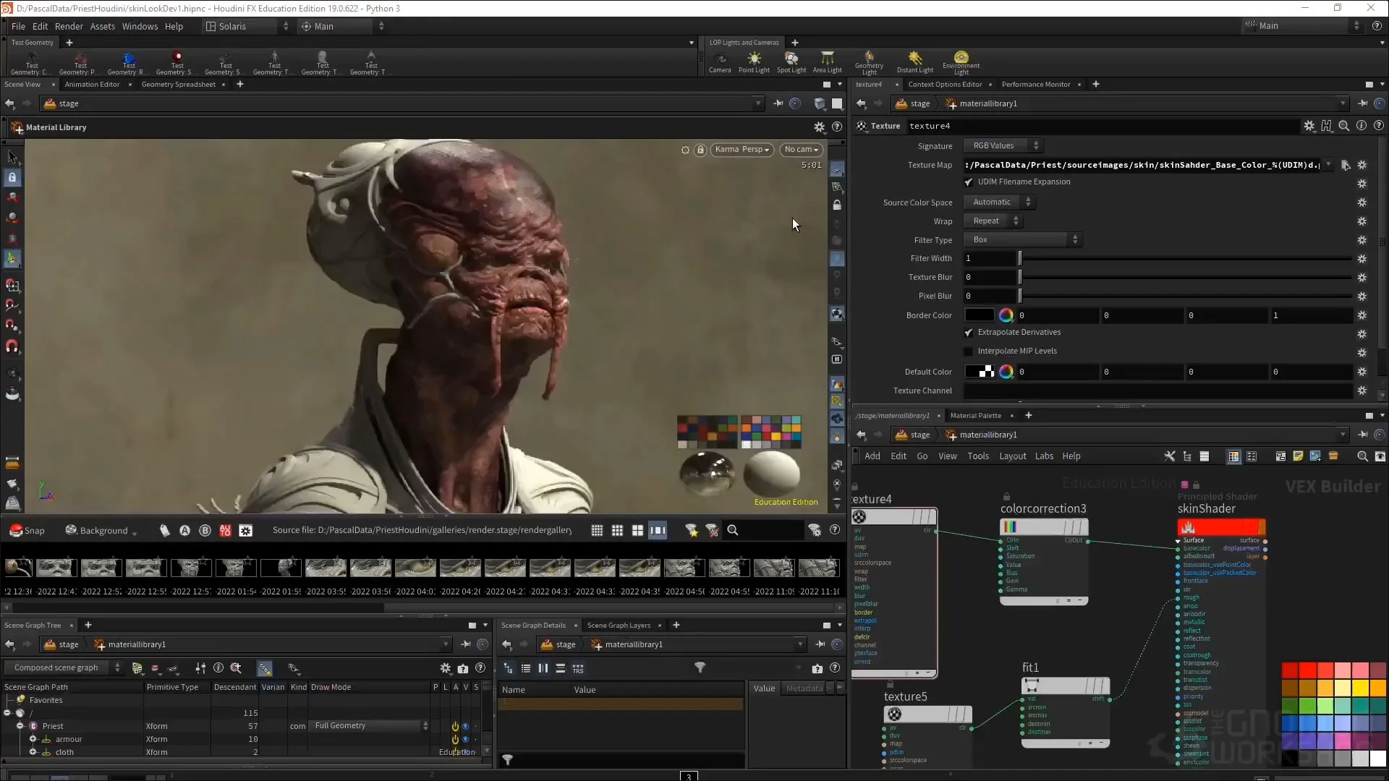The height and width of the screenshot is (781, 1389).
Task: Open the Texture Map file chooser
Action: coord(1345,165)
